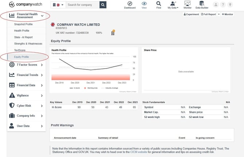
Task: Click the companywatch logo
Action: pyautogui.click(x=25, y=4)
